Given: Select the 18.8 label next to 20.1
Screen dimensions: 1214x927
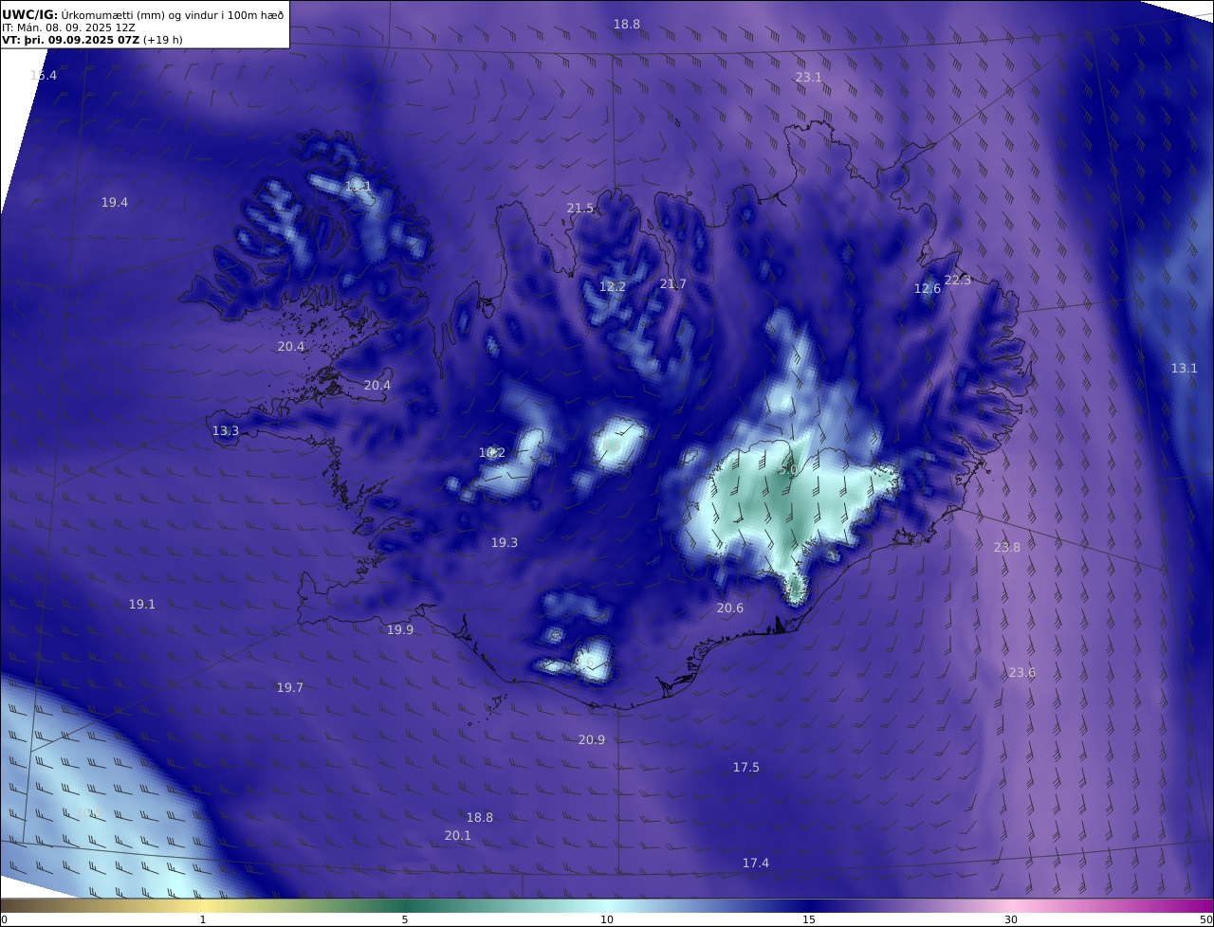Looking at the screenshot, I should click(480, 817).
